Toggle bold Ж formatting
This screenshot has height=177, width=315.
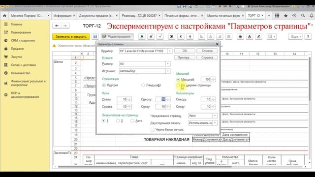pyautogui.click(x=172, y=36)
